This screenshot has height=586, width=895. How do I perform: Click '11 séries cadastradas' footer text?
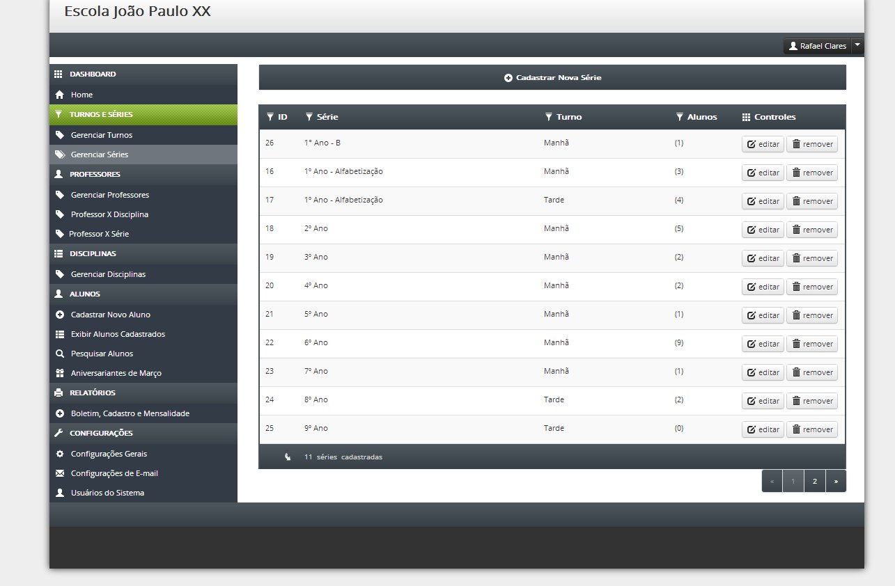click(x=343, y=457)
